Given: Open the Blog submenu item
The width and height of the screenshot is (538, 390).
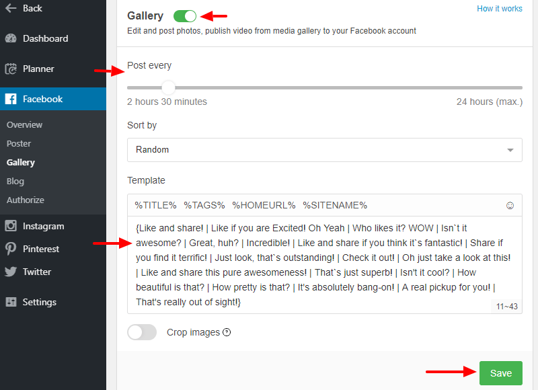Looking at the screenshot, I should [15, 181].
